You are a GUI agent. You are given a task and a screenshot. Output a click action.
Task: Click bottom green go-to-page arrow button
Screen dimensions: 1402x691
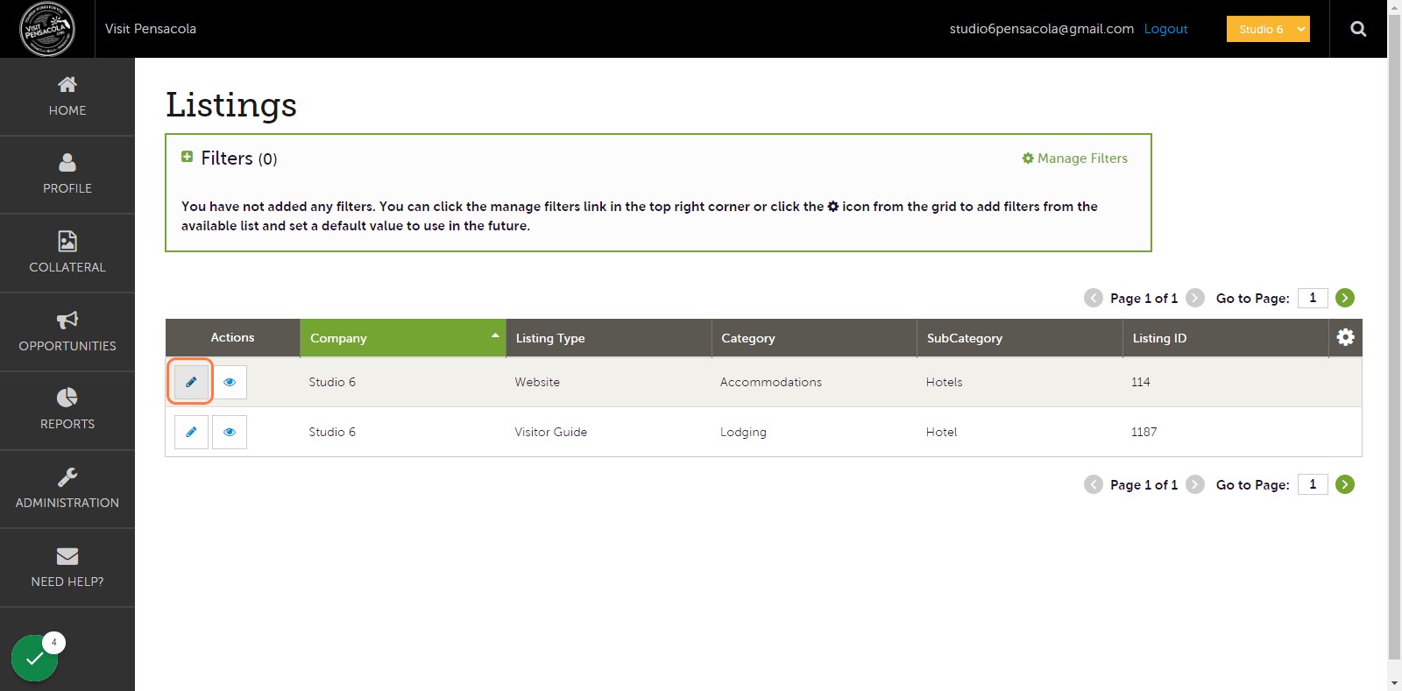click(x=1345, y=484)
